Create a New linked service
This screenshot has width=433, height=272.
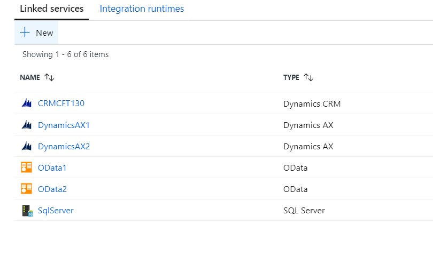coord(36,33)
